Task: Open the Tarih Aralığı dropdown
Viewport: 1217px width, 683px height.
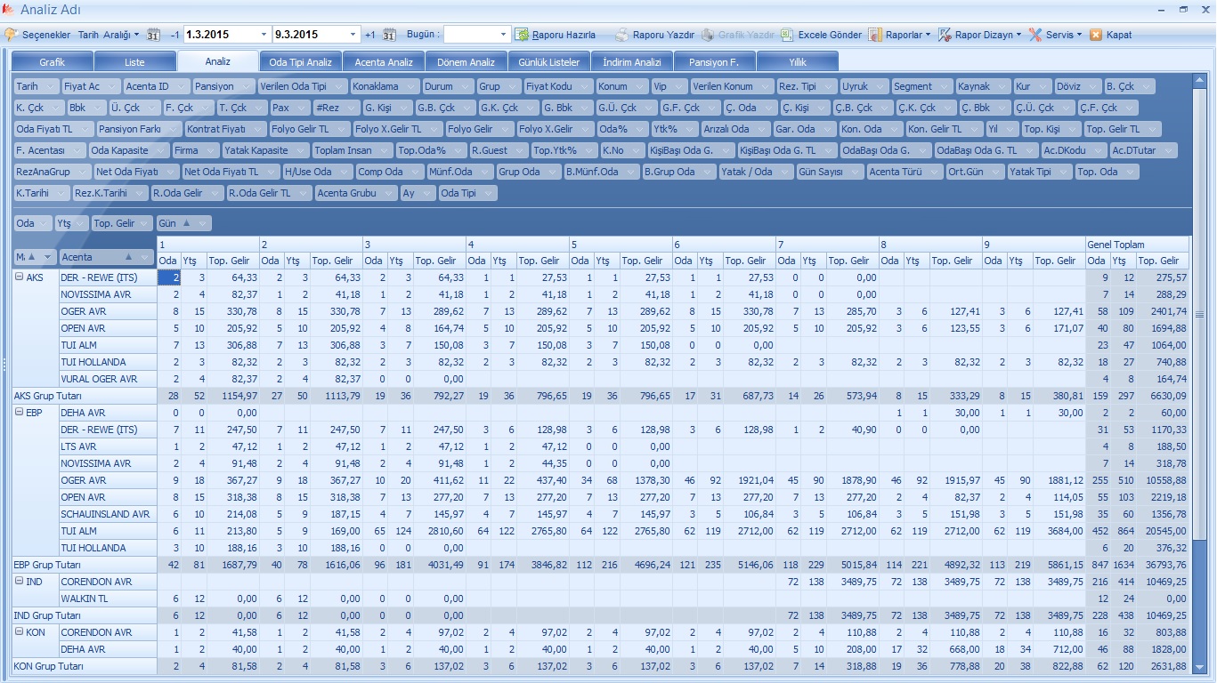Action: point(109,35)
